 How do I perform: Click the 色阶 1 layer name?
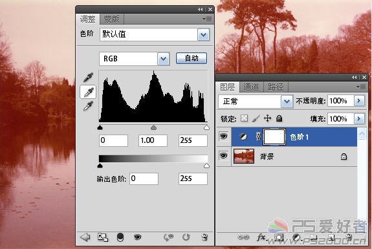pyautogui.click(x=299, y=137)
